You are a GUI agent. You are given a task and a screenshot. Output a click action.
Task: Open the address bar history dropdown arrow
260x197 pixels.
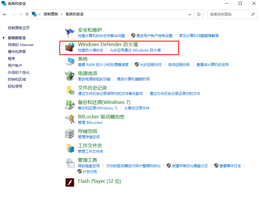click(190, 14)
